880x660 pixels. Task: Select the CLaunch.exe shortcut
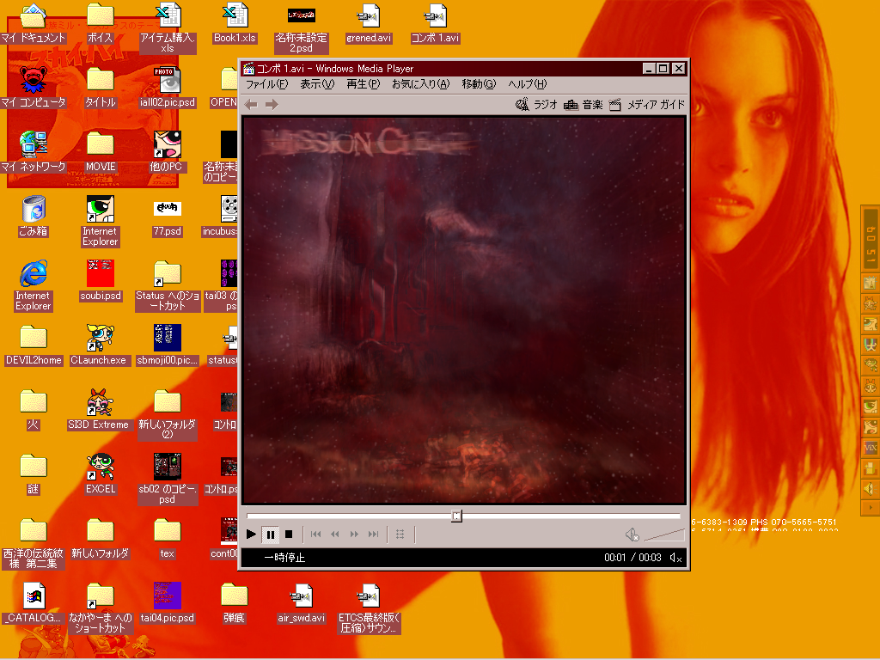pyautogui.click(x=100, y=346)
